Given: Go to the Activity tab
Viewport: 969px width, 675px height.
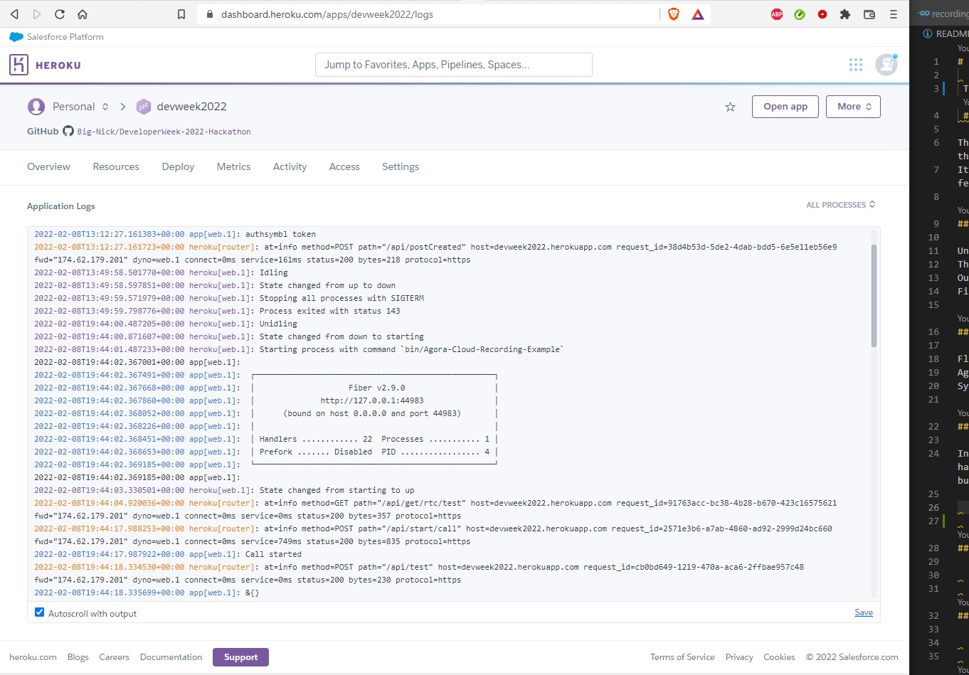Looking at the screenshot, I should point(290,166).
